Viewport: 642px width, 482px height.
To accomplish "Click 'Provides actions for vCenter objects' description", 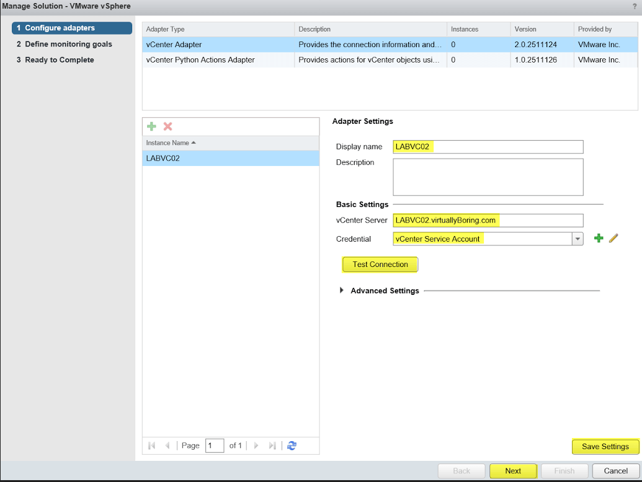I will [369, 59].
